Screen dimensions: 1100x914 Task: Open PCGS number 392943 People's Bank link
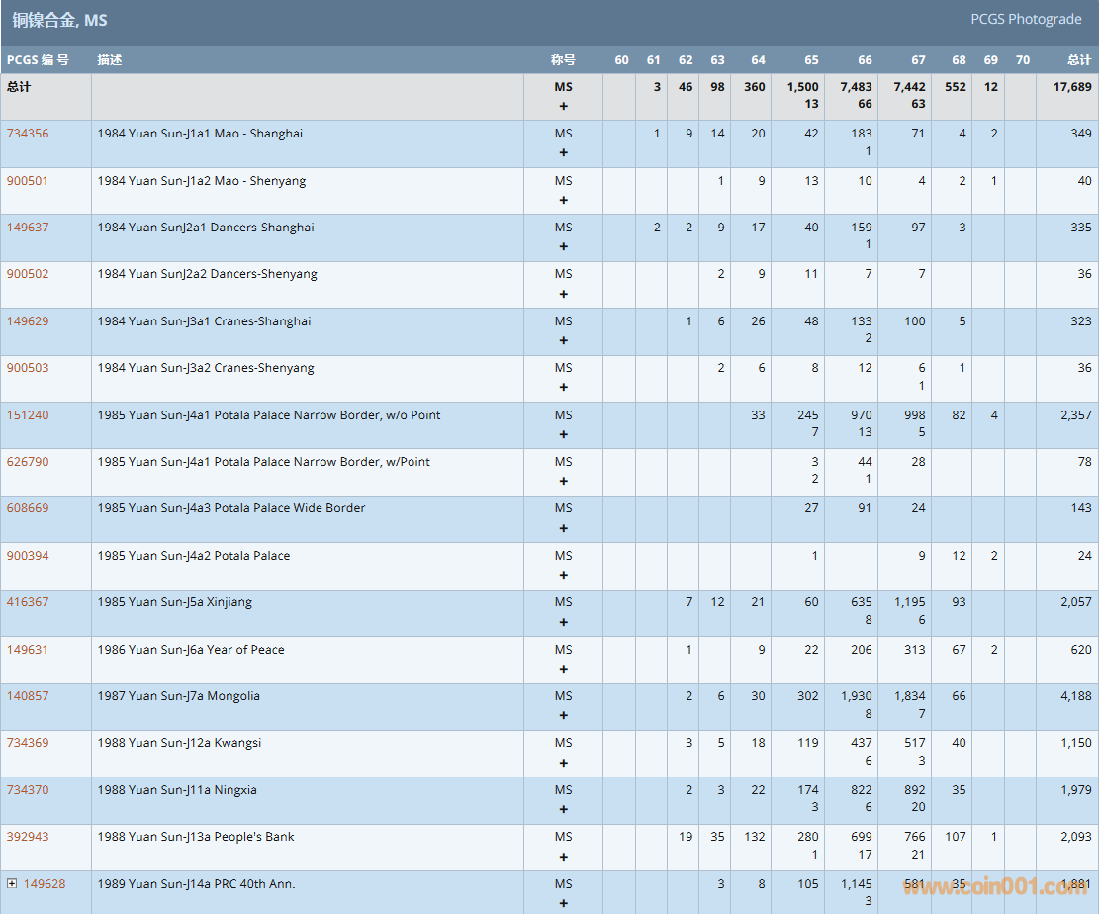(x=28, y=837)
